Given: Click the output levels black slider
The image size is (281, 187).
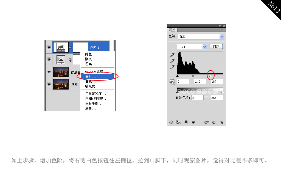Looking at the screenshot, I should 178,92.
